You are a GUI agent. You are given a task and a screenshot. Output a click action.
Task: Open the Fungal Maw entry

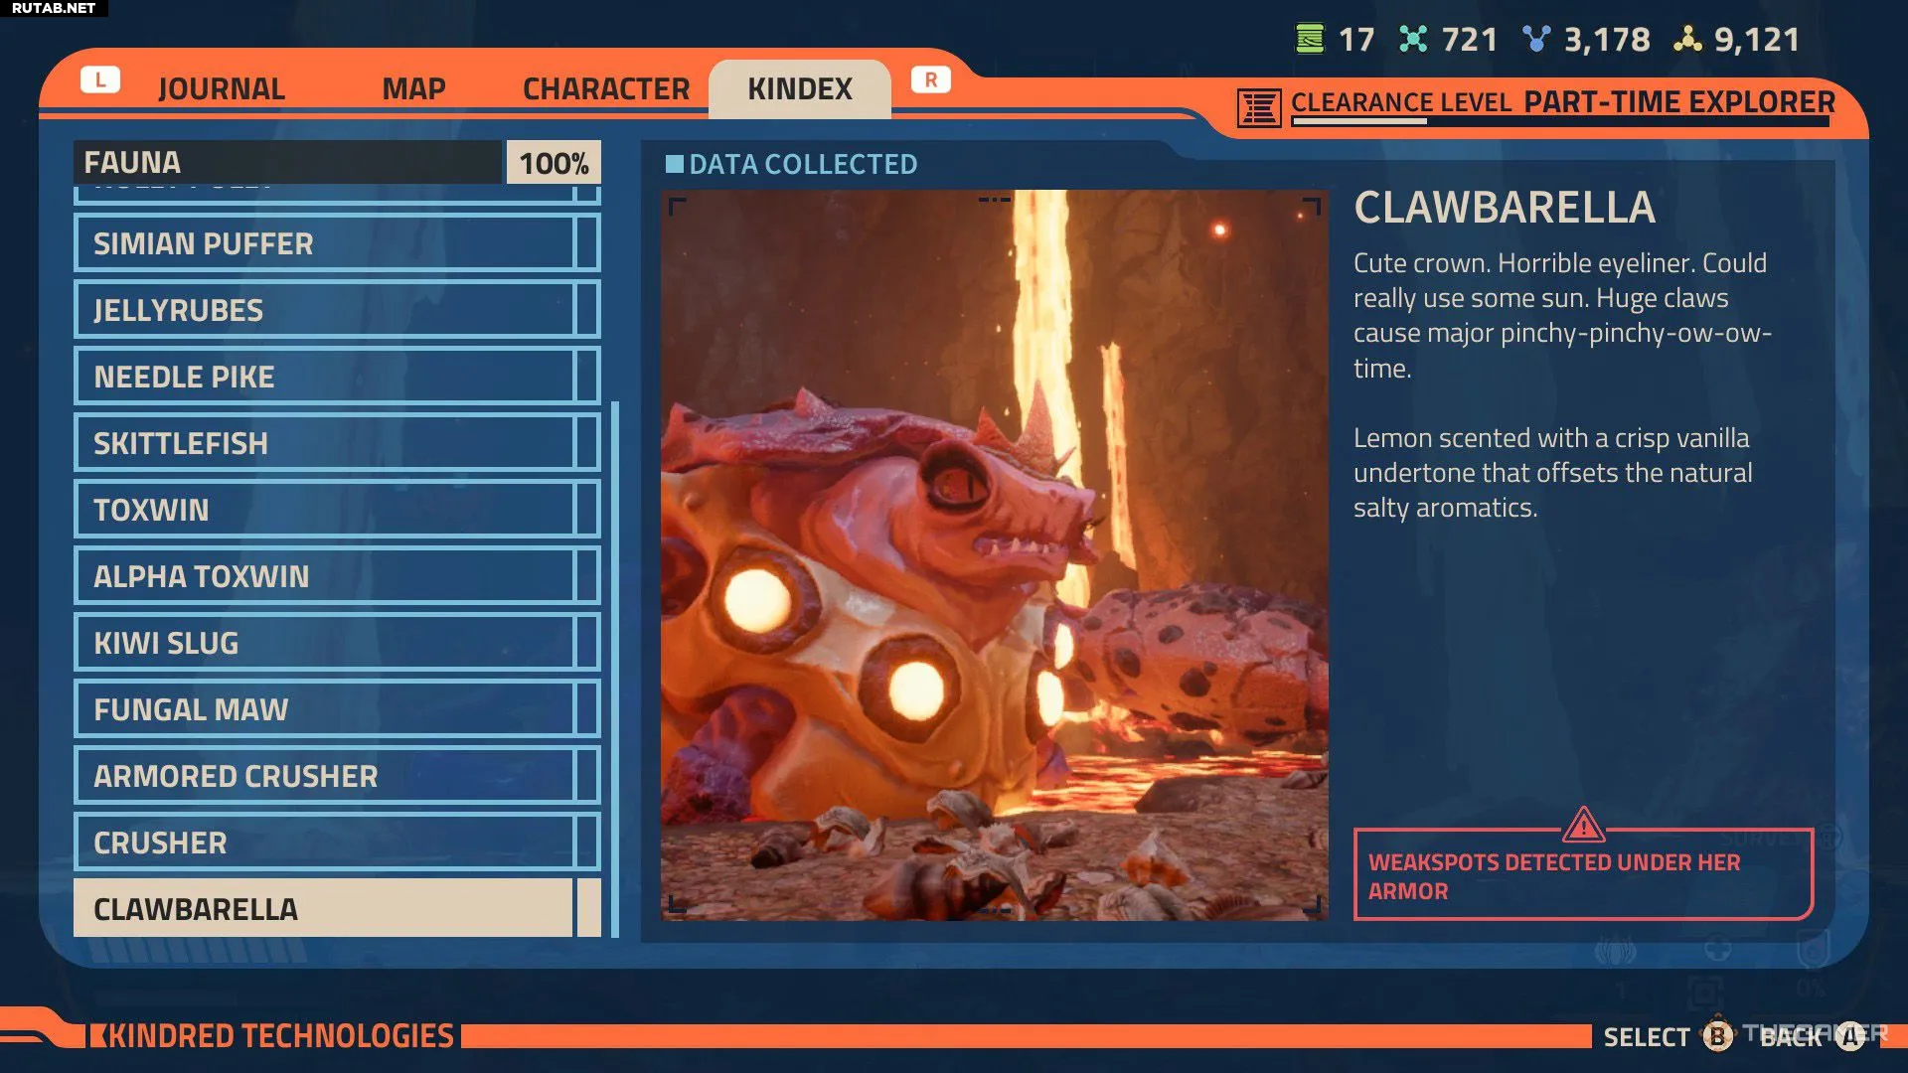[337, 709]
